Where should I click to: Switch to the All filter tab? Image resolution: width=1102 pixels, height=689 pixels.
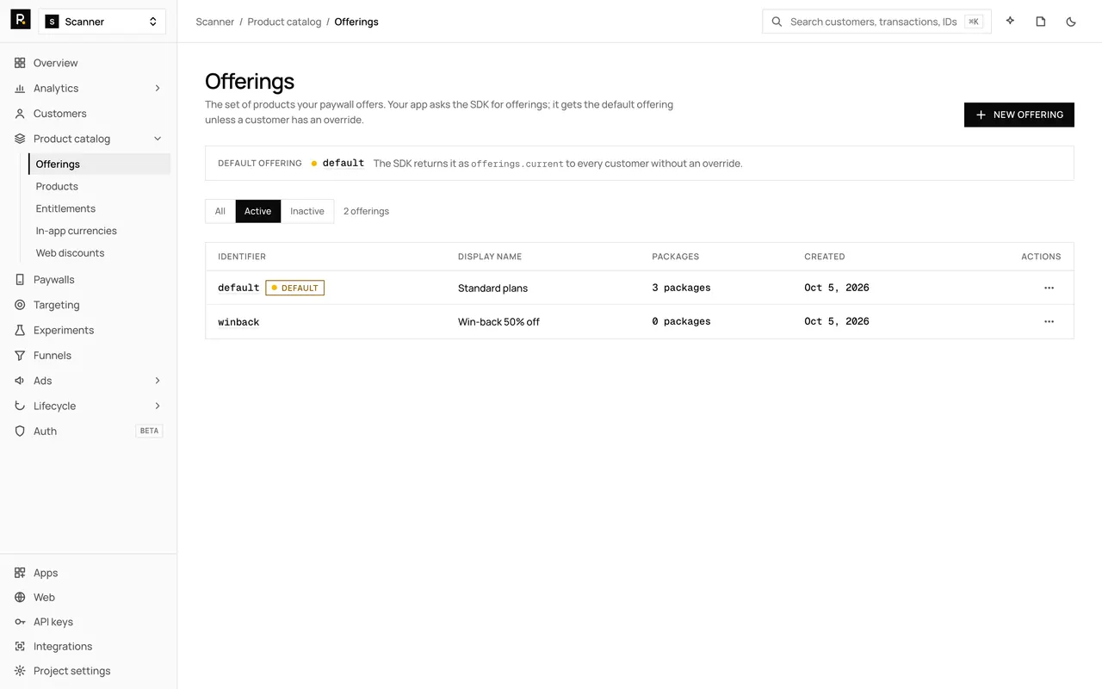coord(220,211)
